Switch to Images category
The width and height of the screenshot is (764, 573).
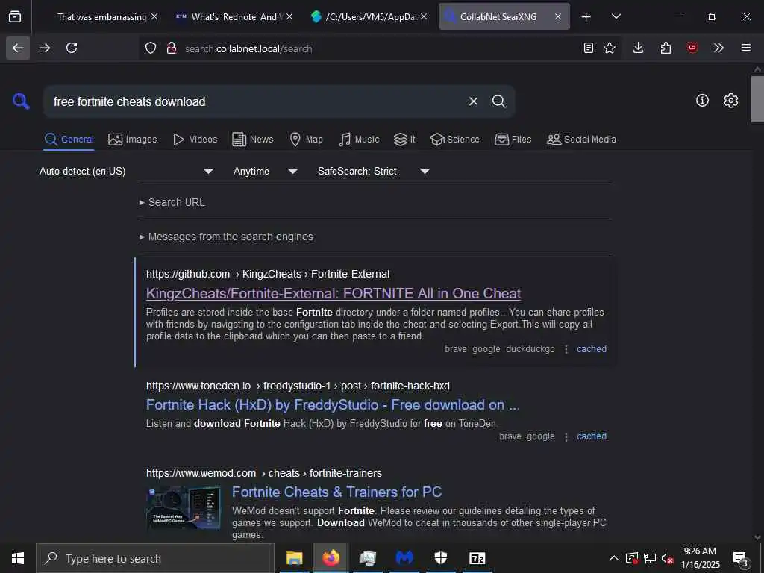(x=133, y=140)
